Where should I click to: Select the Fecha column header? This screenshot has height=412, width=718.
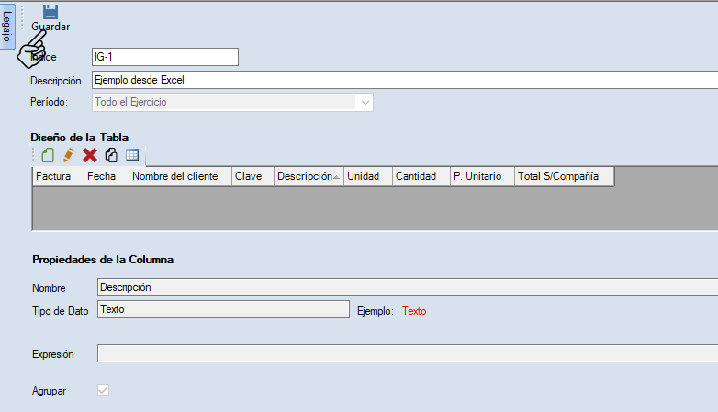click(106, 176)
